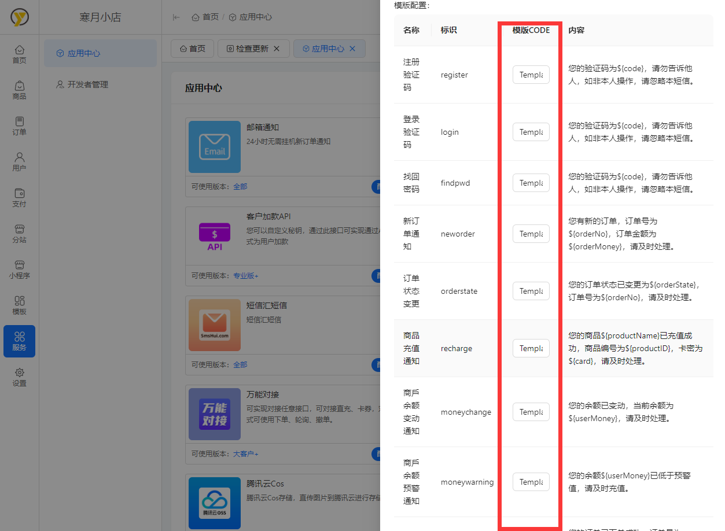Select 应用中心 in the side menu
This screenshot has height=531, width=725.
coord(84,53)
